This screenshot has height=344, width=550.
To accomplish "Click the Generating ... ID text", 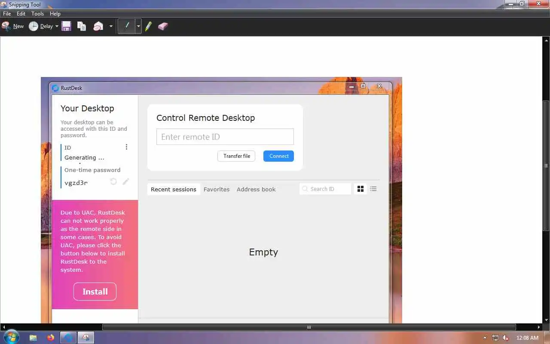I will [x=84, y=157].
